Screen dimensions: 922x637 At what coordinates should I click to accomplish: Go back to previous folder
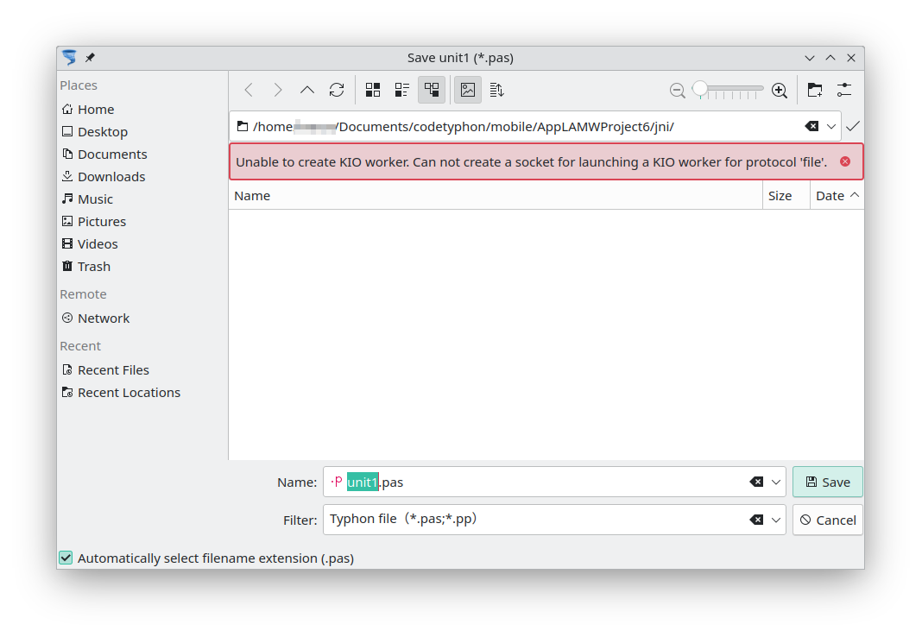[x=249, y=90]
